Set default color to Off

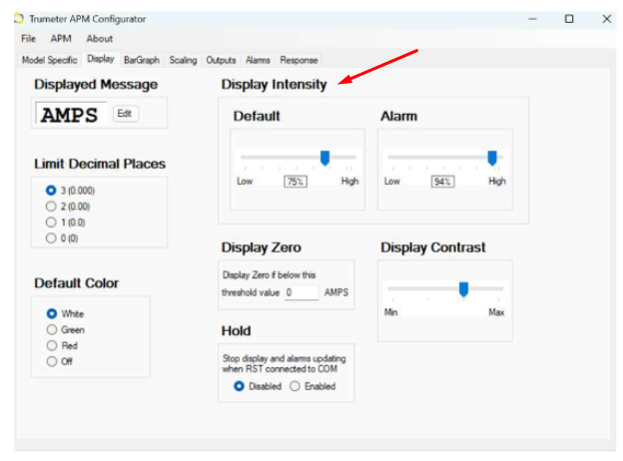tap(60, 361)
